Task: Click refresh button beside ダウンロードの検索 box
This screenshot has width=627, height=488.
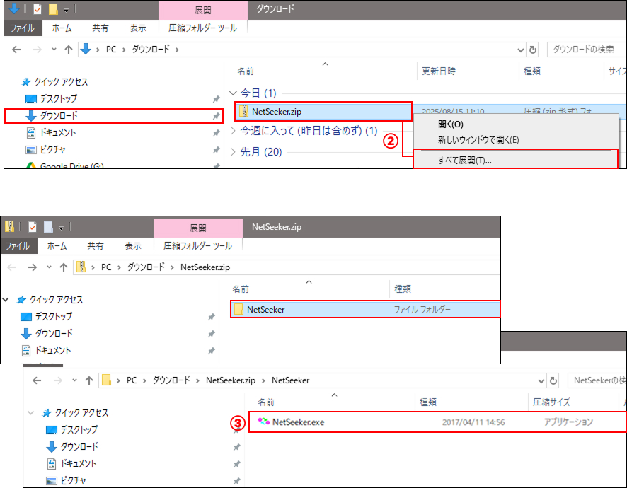Action: coord(532,50)
